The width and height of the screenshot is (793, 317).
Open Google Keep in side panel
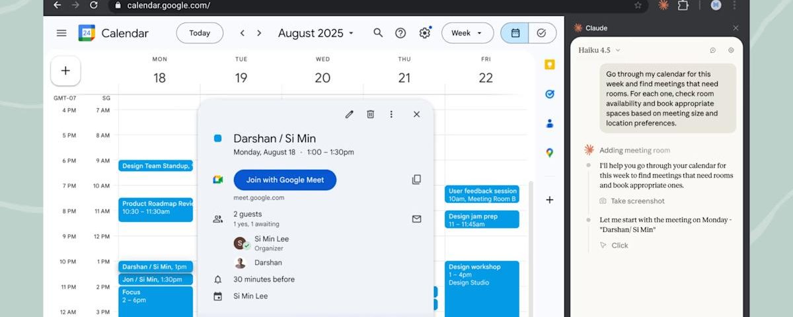click(x=549, y=65)
